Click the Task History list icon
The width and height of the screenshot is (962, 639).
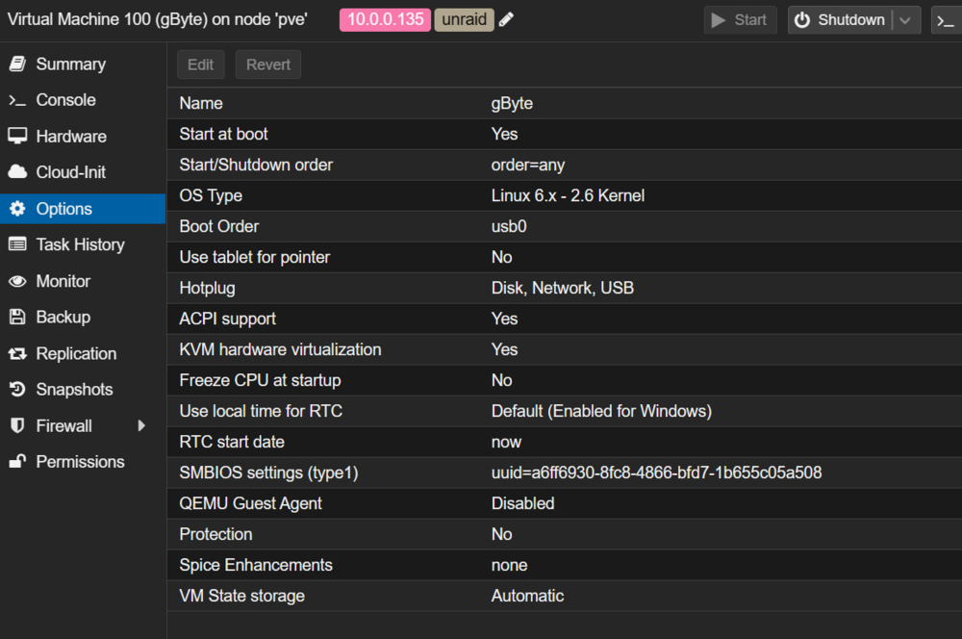tap(17, 244)
